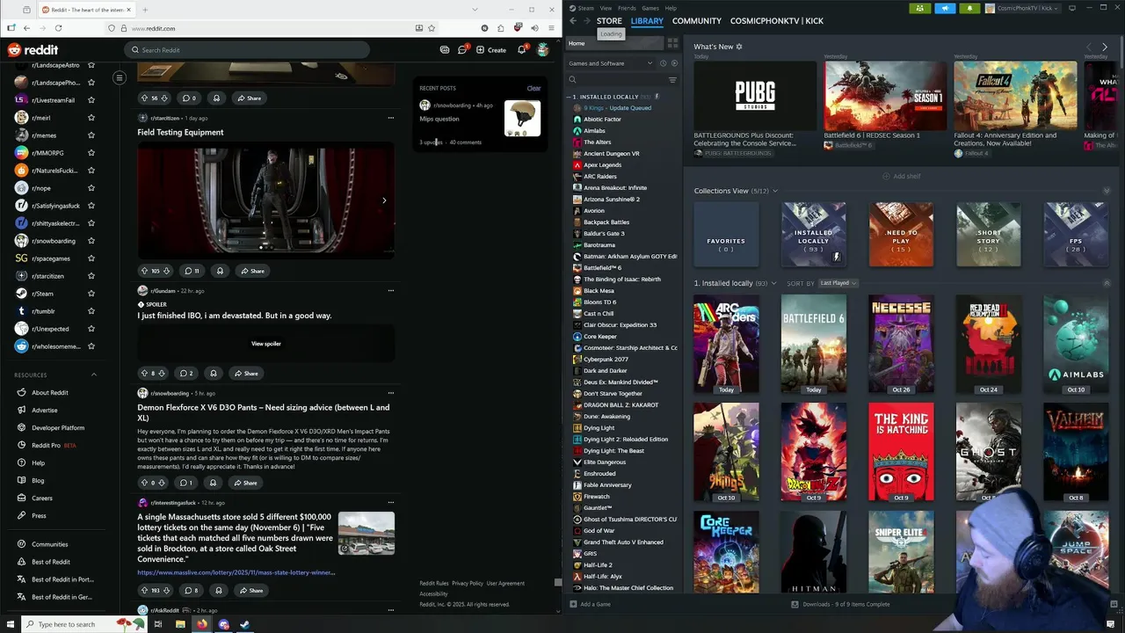Toggle Steam ready-to-play filter icon
The height and width of the screenshot is (633, 1125).
click(674, 63)
